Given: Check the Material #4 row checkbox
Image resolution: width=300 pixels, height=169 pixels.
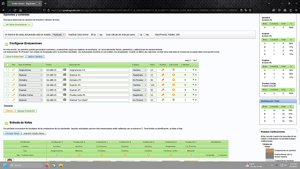Looking at the screenshot, I should (x=7, y=75).
